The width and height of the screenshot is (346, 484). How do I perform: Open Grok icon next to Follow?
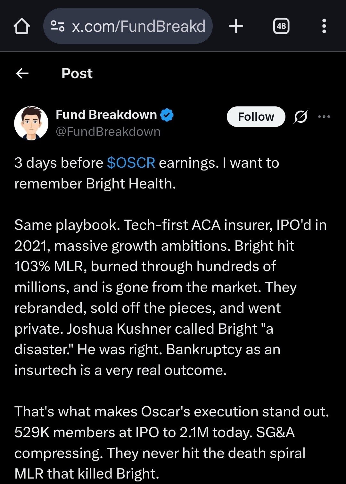pos(301,116)
